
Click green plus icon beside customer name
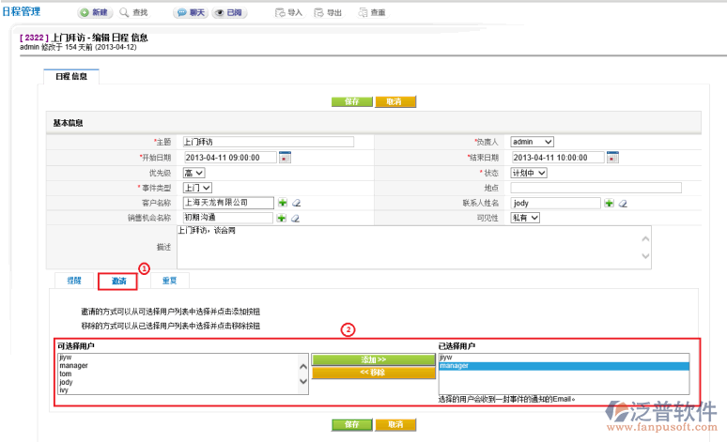[283, 203]
